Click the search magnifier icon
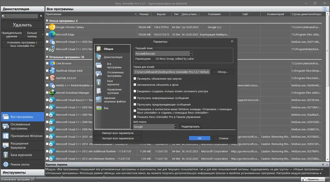330x182 pixels. [3, 16]
